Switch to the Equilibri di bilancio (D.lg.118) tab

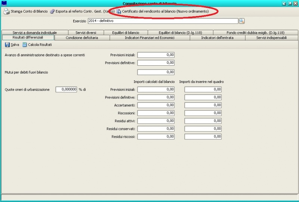(180, 32)
